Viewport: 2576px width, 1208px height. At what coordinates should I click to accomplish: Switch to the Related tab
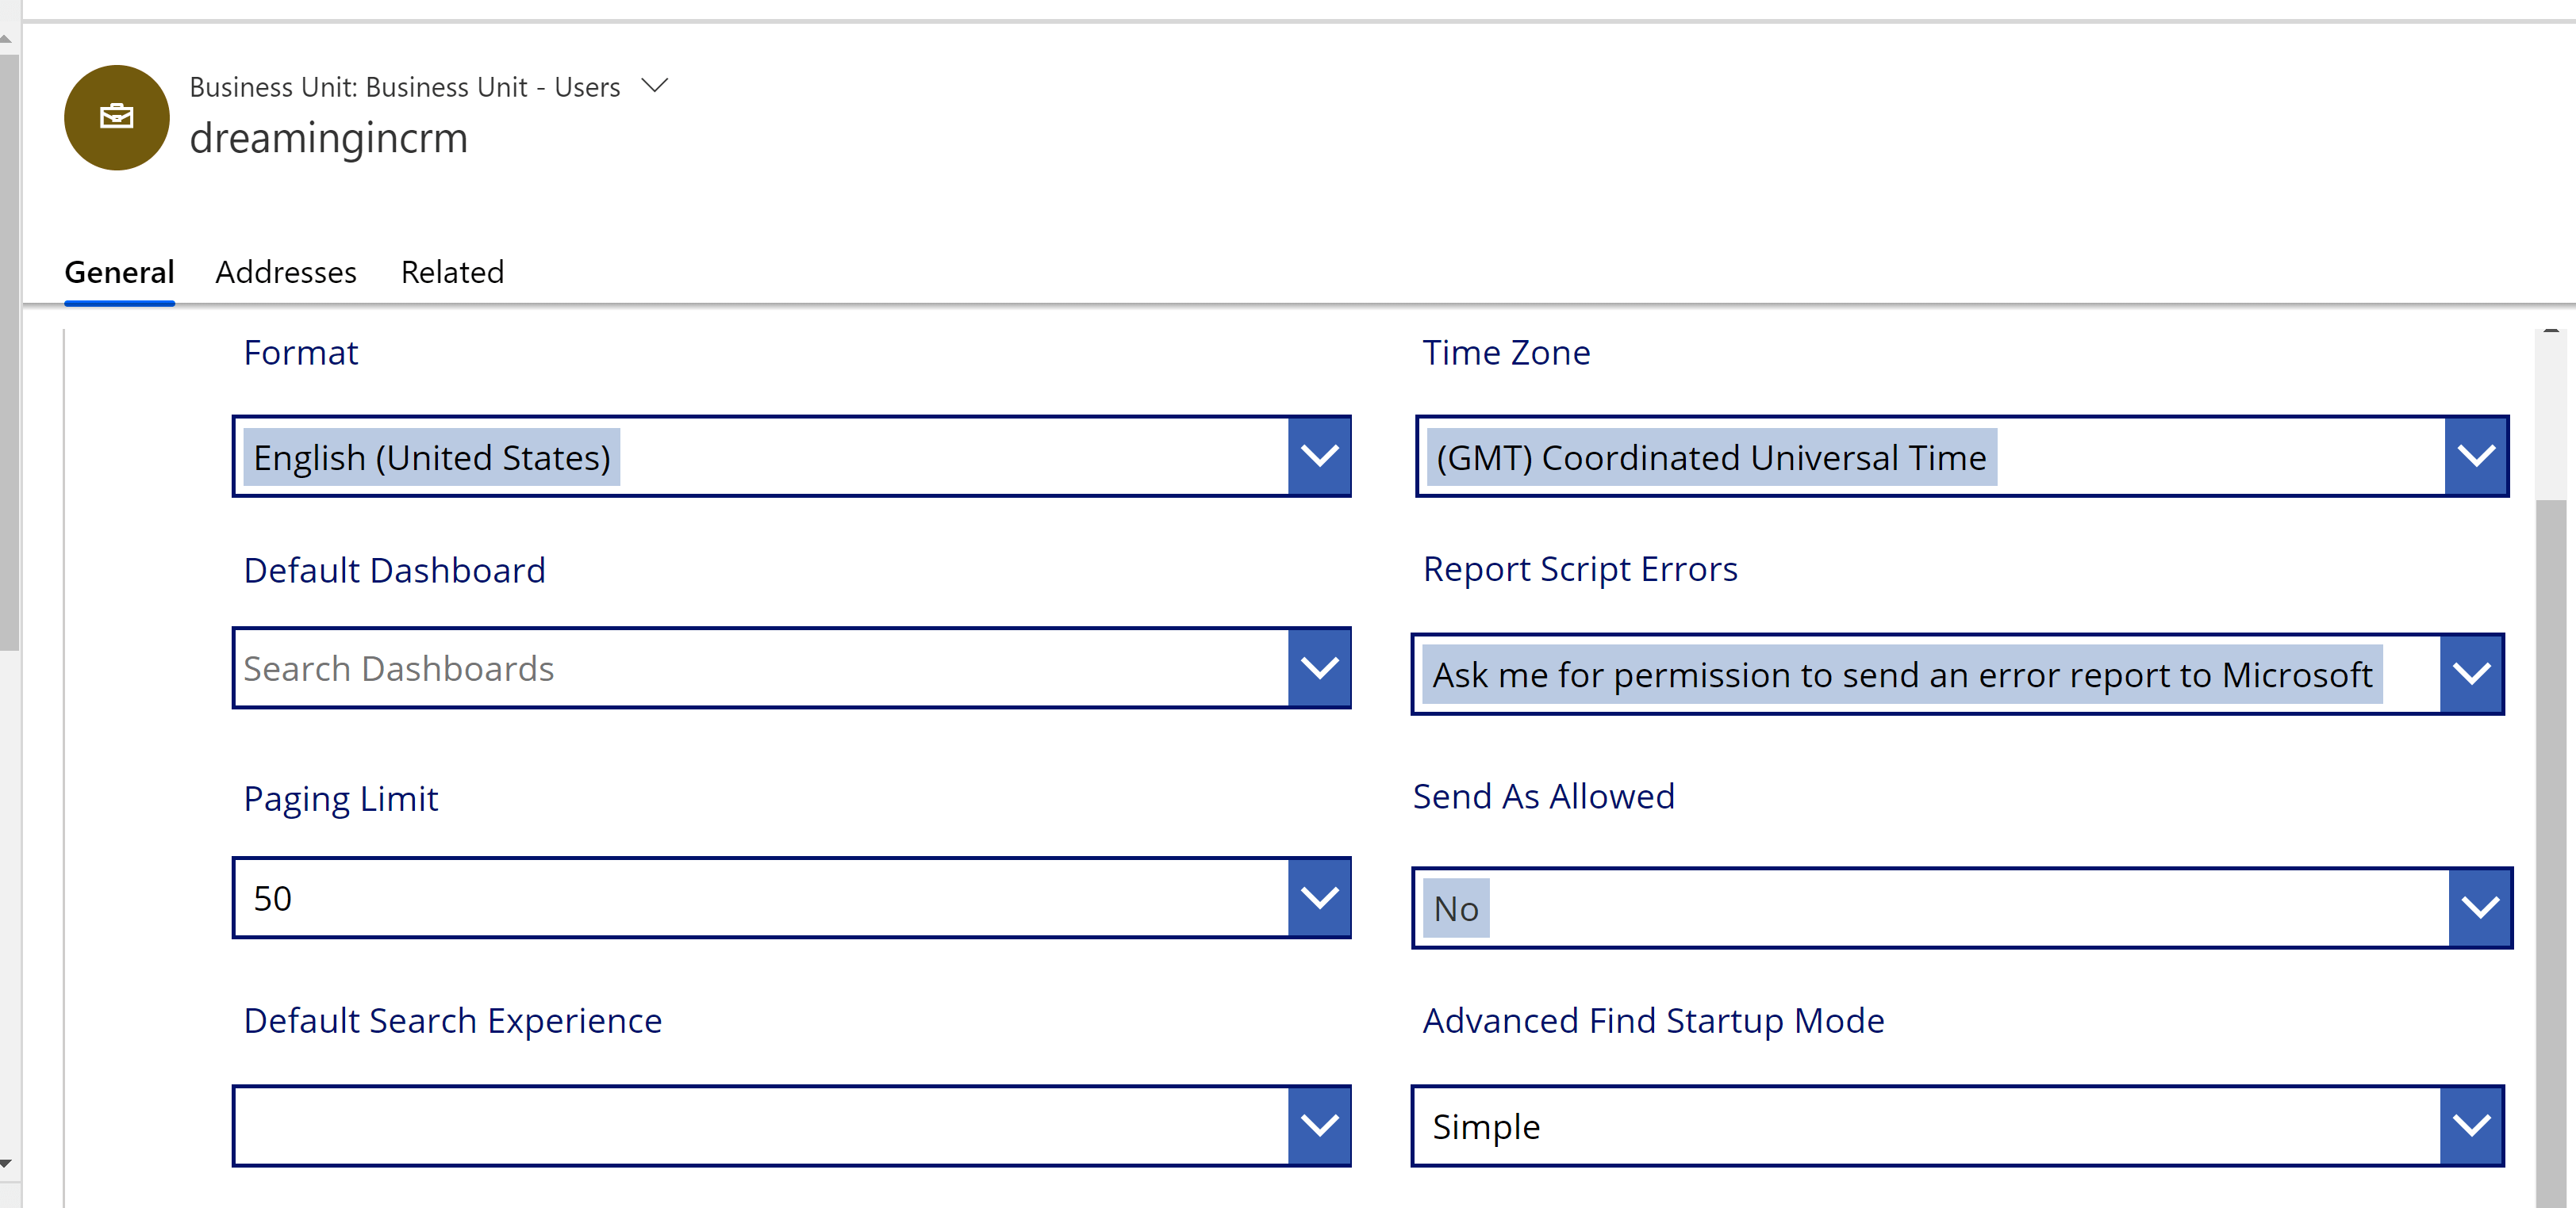click(x=452, y=272)
